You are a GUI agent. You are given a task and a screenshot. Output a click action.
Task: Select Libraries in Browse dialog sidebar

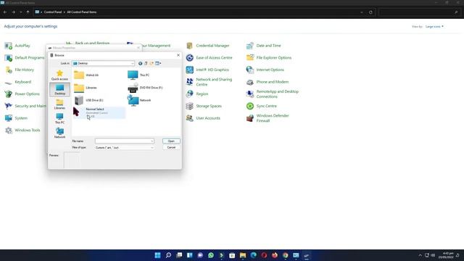[59, 104]
